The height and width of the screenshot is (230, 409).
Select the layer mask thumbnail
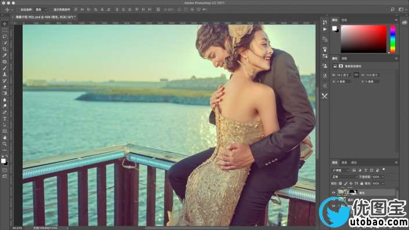coord(353,192)
